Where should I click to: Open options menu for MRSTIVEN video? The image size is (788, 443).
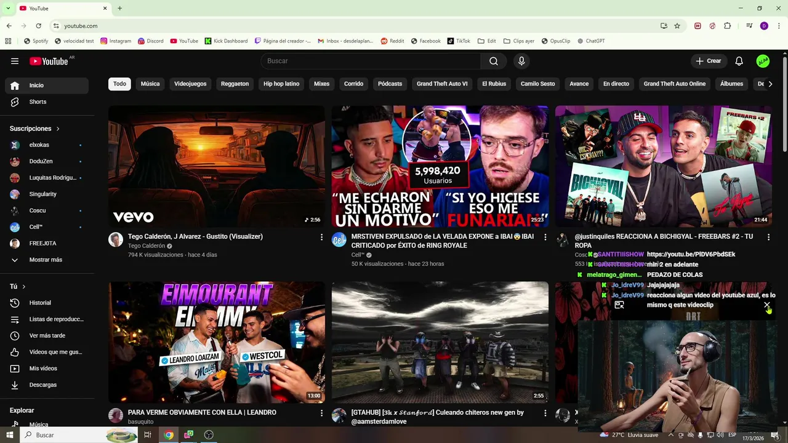[545, 237]
